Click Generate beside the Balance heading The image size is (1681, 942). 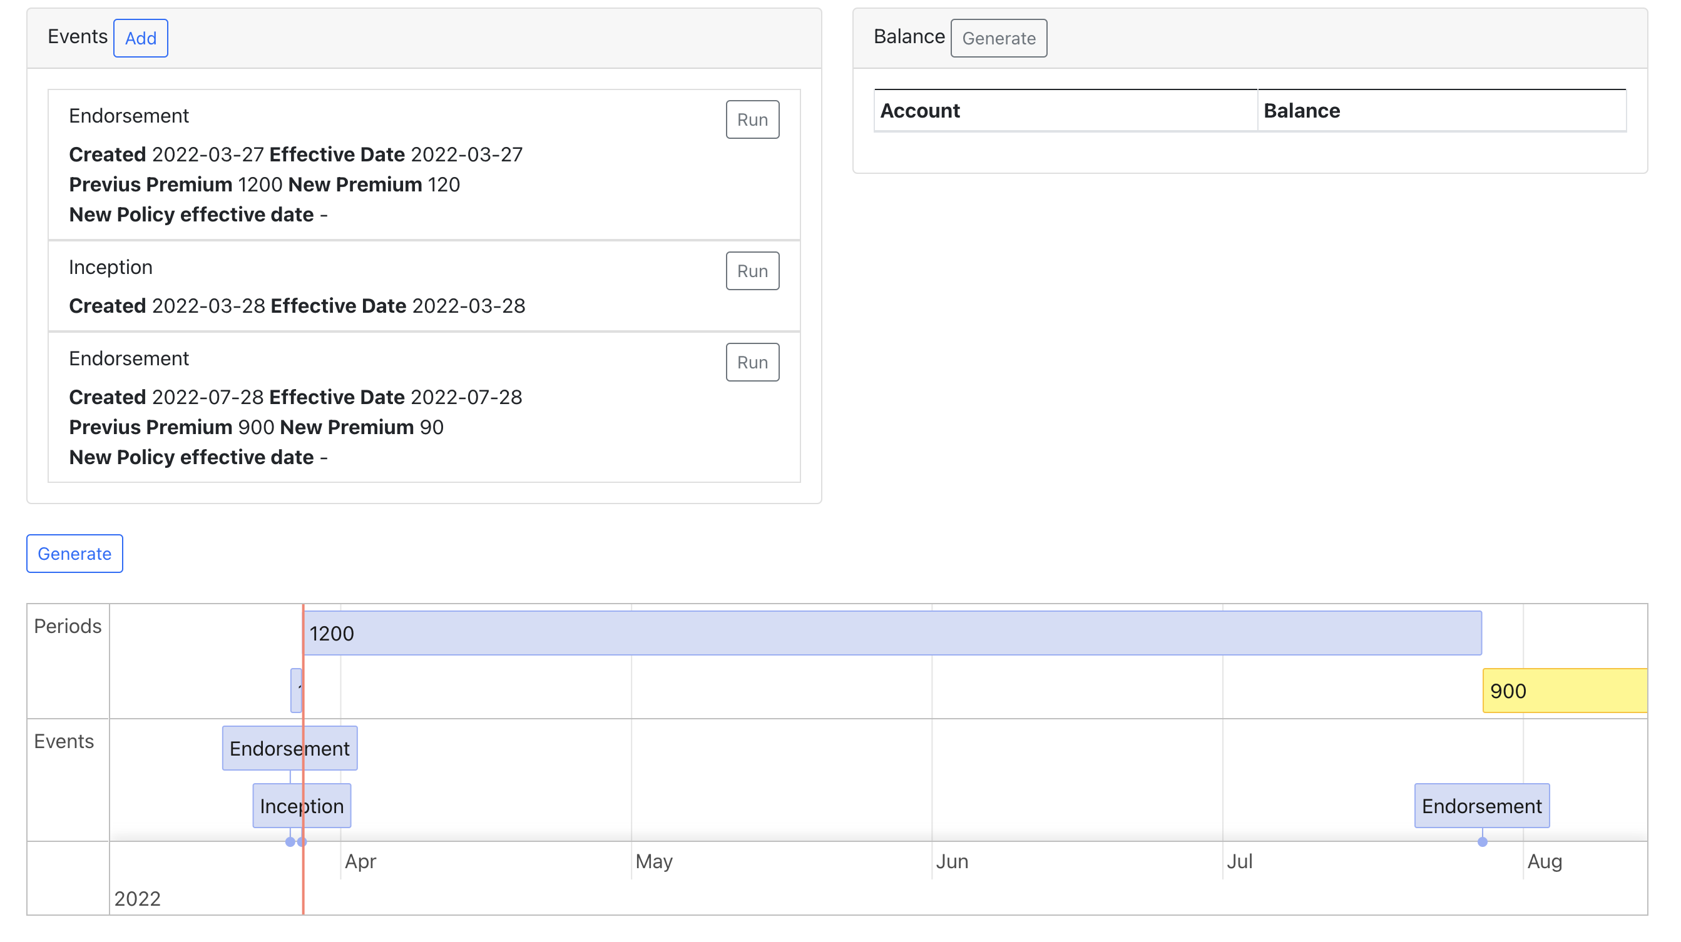tap(998, 38)
